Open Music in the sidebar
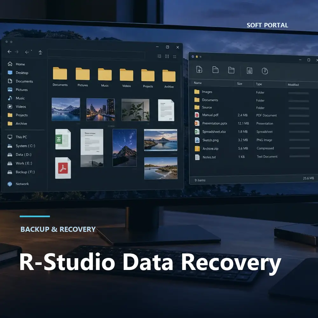Screen dimensions: 318x318 click(x=16, y=98)
